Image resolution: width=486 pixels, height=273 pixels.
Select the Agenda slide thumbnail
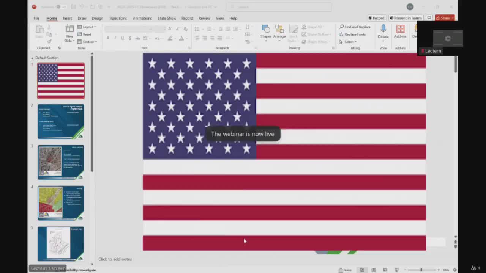(x=61, y=122)
